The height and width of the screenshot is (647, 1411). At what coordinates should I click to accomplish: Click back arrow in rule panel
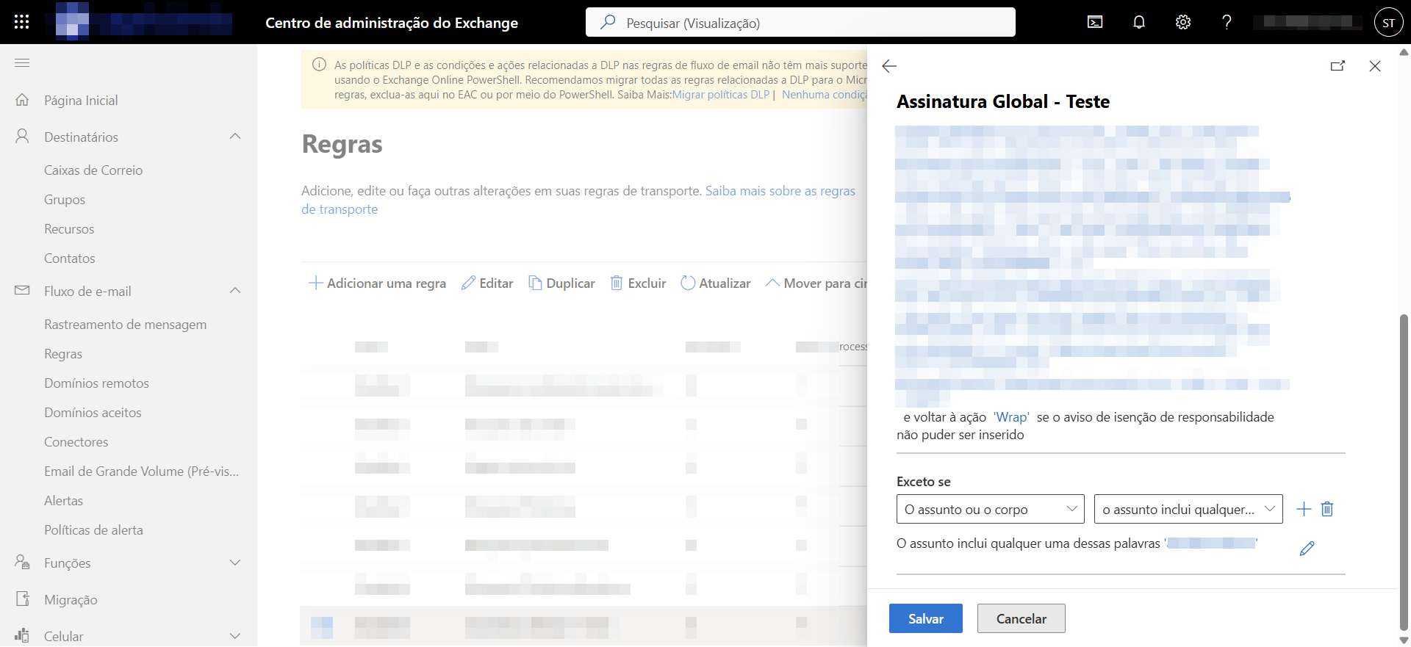pyautogui.click(x=889, y=66)
